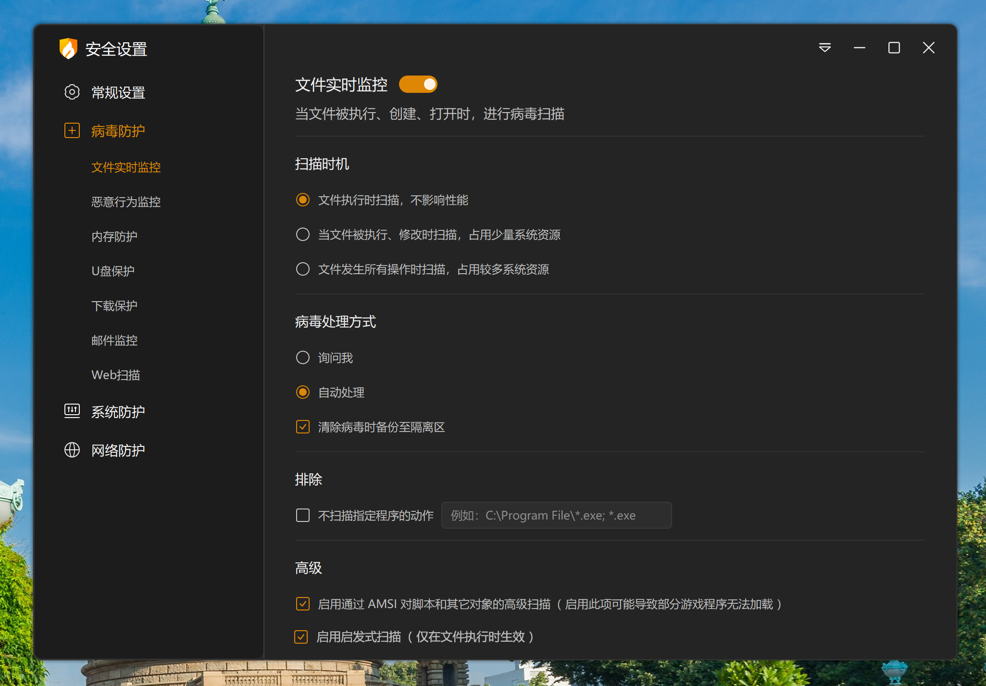Uncheck 清除病毒时备份至隔离区
The image size is (986, 686).
pos(303,427)
